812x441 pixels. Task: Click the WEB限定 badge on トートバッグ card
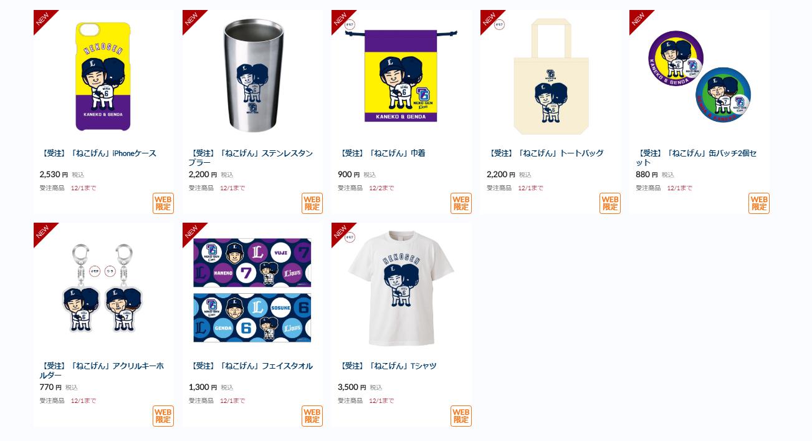[610, 203]
